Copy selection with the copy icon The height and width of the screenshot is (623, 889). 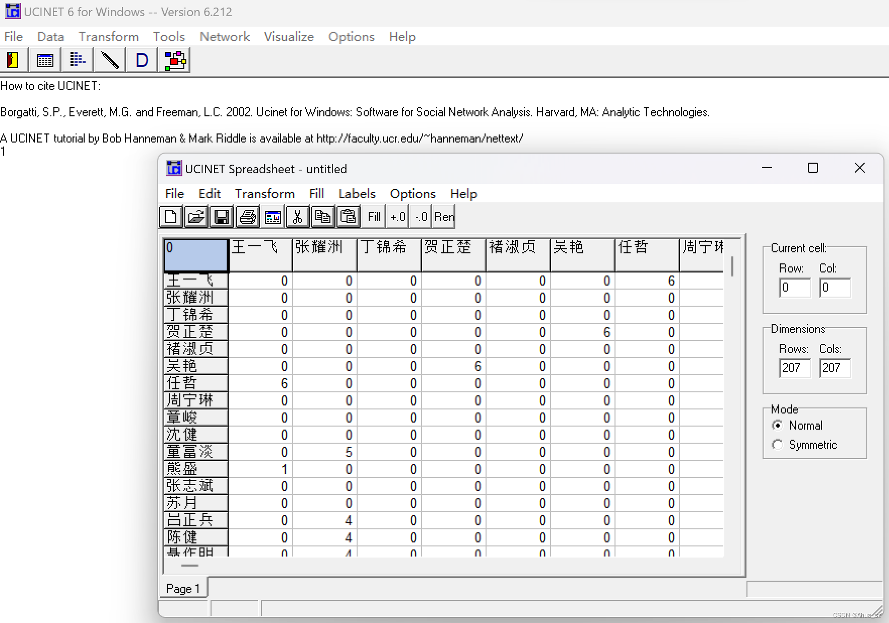323,217
